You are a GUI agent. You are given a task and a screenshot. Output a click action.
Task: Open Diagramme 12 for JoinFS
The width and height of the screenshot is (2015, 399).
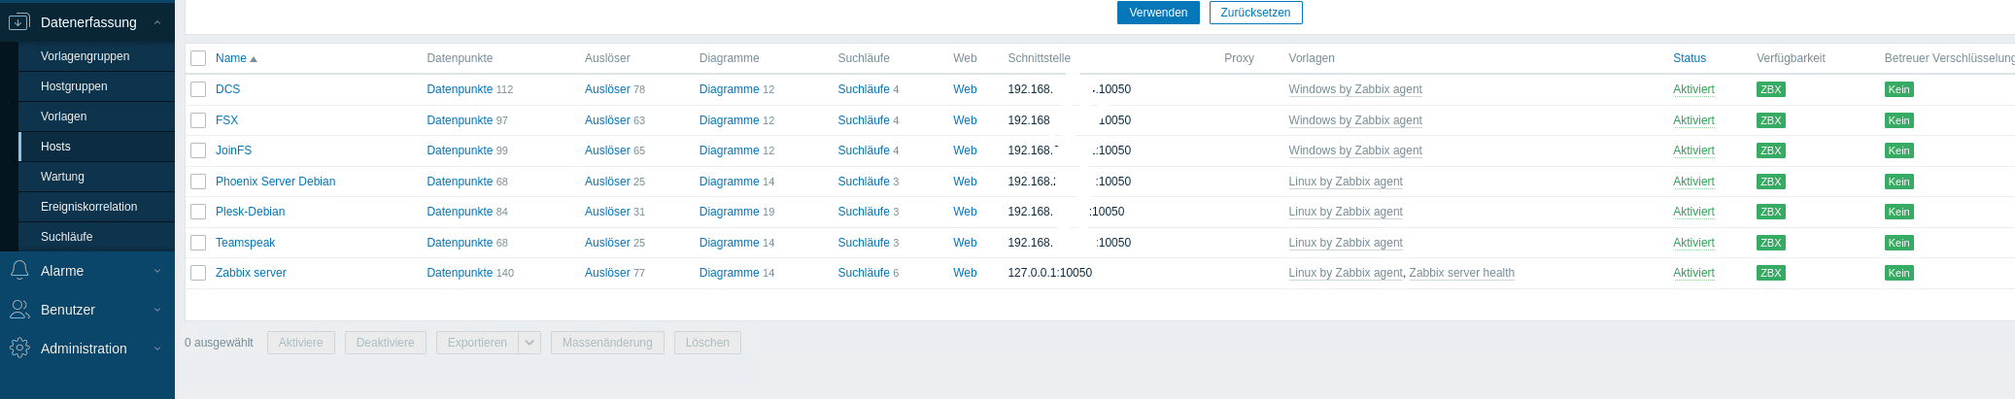click(x=729, y=150)
